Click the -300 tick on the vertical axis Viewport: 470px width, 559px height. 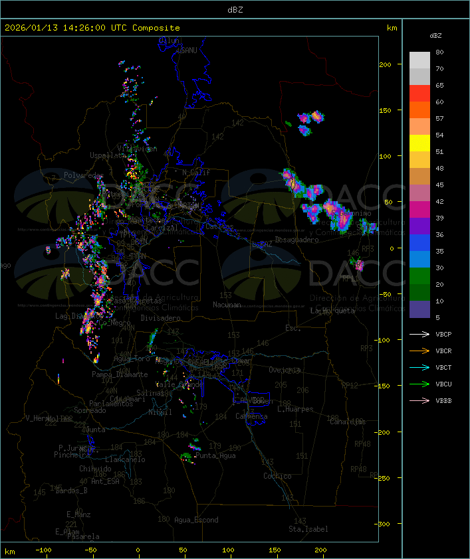[x=384, y=524]
